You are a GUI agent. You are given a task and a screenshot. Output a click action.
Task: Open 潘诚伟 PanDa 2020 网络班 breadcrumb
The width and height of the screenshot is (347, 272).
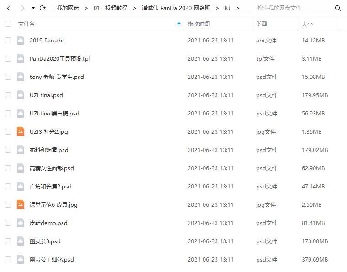(x=176, y=8)
